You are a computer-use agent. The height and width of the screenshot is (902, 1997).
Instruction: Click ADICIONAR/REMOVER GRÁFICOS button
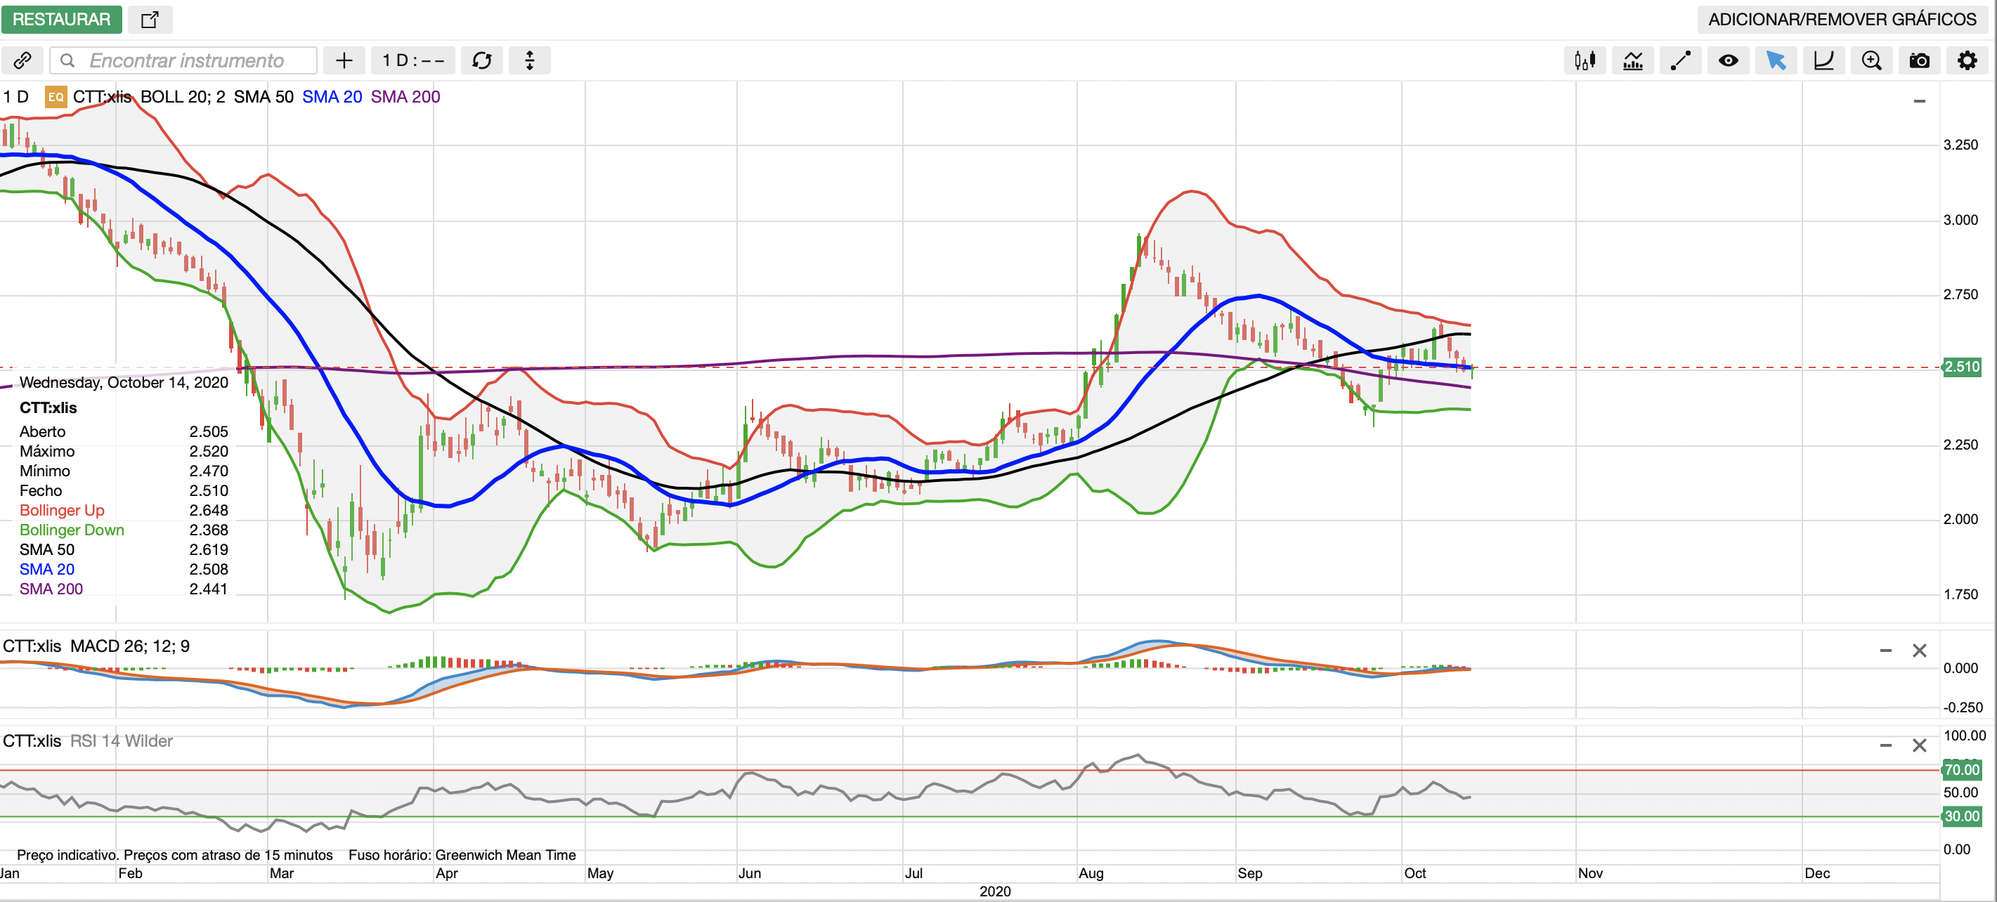click(1842, 20)
